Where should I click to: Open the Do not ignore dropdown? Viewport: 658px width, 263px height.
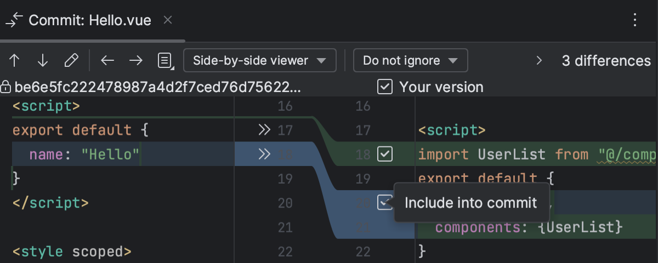[x=410, y=60]
